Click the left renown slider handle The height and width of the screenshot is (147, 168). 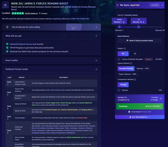119,27
